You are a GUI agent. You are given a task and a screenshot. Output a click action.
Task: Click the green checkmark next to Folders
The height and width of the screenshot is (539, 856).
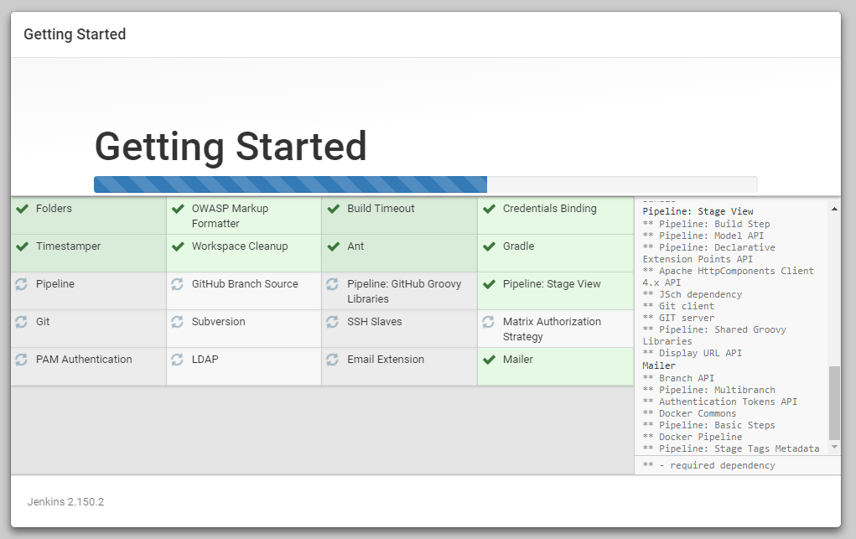coord(22,209)
